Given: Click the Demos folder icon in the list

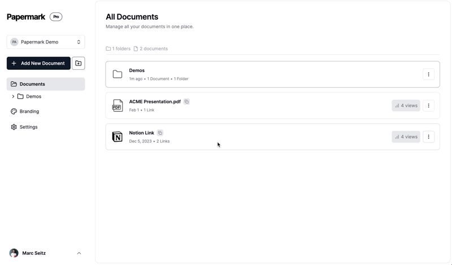Looking at the screenshot, I should pos(118,74).
